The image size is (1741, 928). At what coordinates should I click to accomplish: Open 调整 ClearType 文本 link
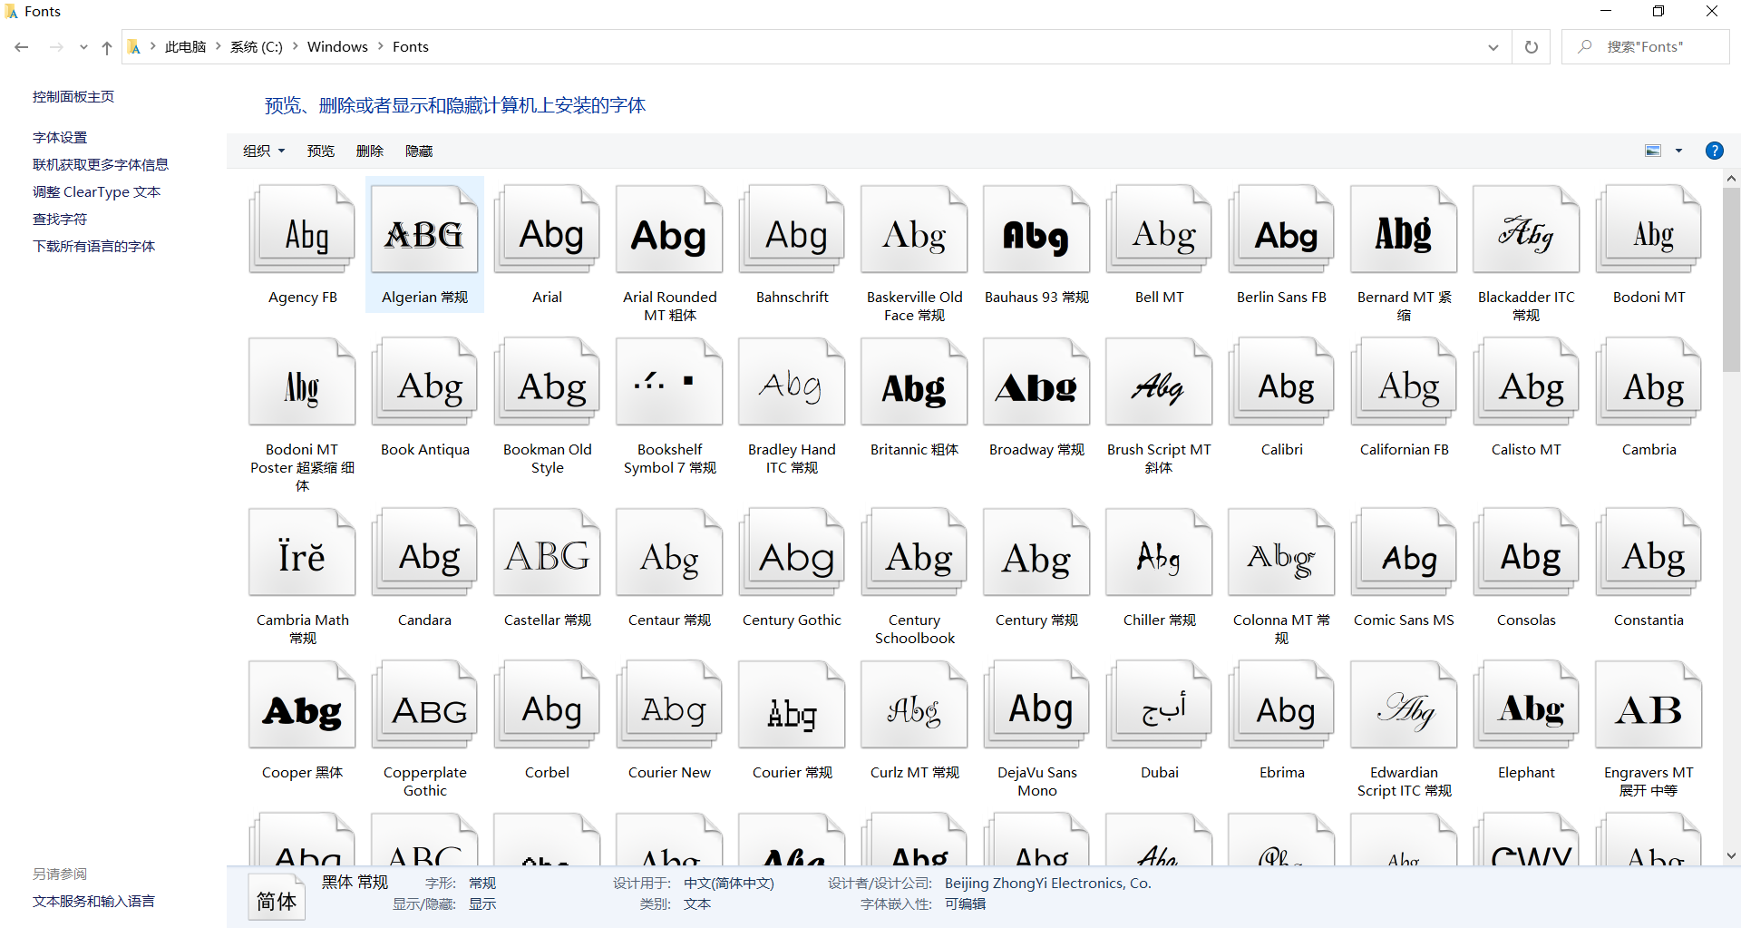96,191
